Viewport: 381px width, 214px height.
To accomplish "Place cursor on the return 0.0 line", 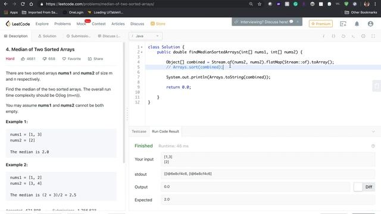I will click(179, 87).
